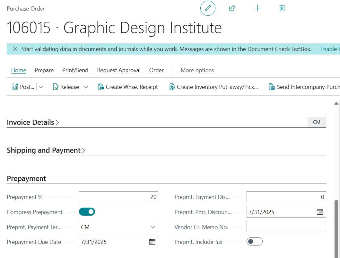Dismiss the validation notification with the X
Viewport: 340px width, 258px height.
15,49
